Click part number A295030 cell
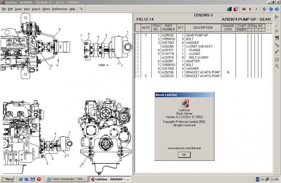 168,35
